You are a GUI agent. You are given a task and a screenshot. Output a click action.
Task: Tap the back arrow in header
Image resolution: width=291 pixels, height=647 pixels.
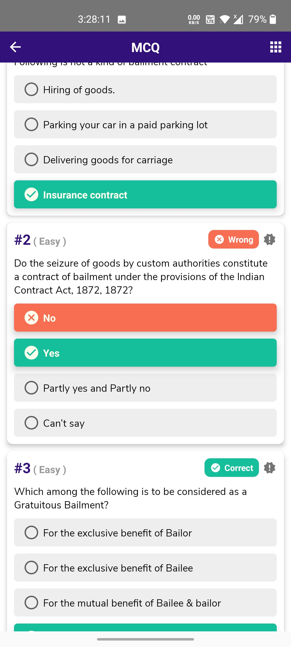[x=15, y=47]
